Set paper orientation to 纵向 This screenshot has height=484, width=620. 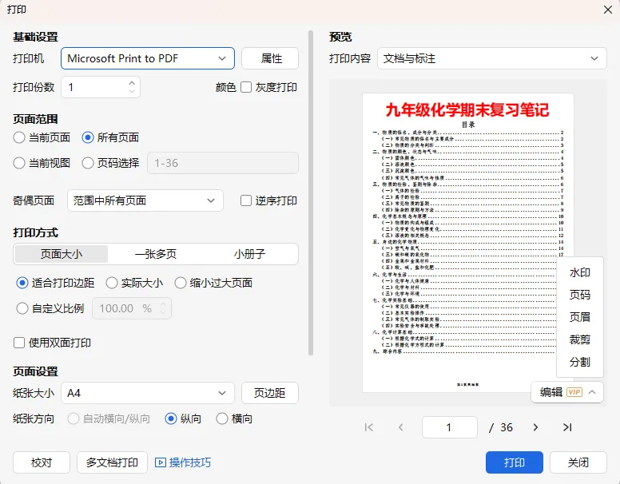pos(171,419)
